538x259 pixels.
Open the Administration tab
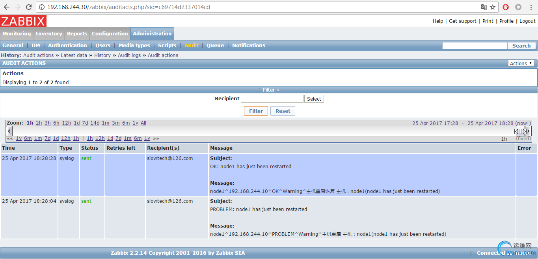click(x=152, y=34)
